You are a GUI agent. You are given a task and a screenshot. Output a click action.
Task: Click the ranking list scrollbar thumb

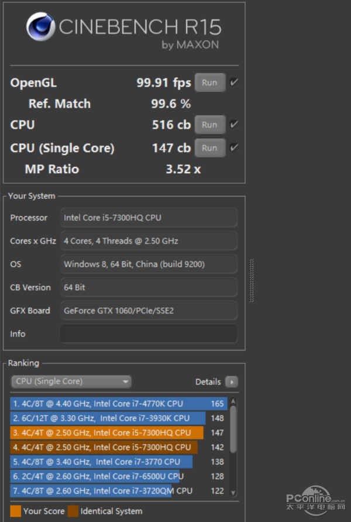pyautogui.click(x=233, y=429)
